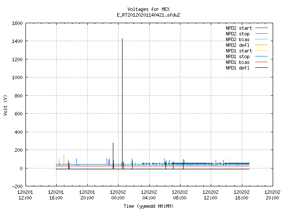Click the 0 y-axis tick label
Screen dimensions: 281x210
(x=22, y=168)
